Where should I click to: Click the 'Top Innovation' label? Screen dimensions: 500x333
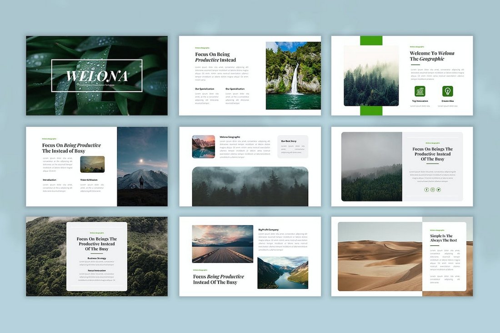tap(420, 101)
